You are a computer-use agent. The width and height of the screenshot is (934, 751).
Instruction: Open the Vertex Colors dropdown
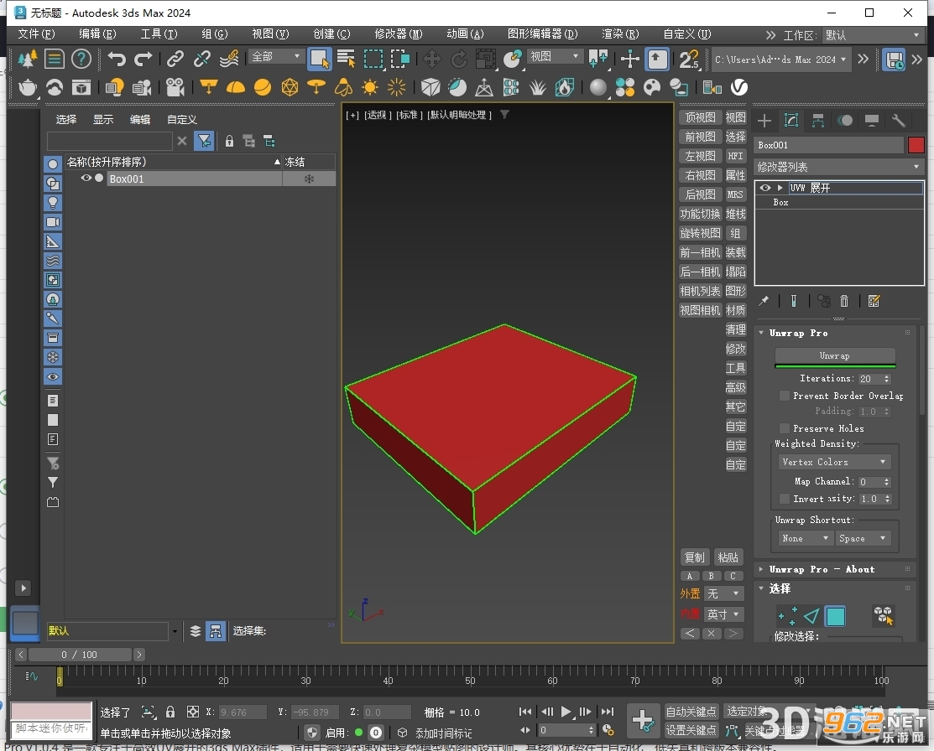point(834,462)
